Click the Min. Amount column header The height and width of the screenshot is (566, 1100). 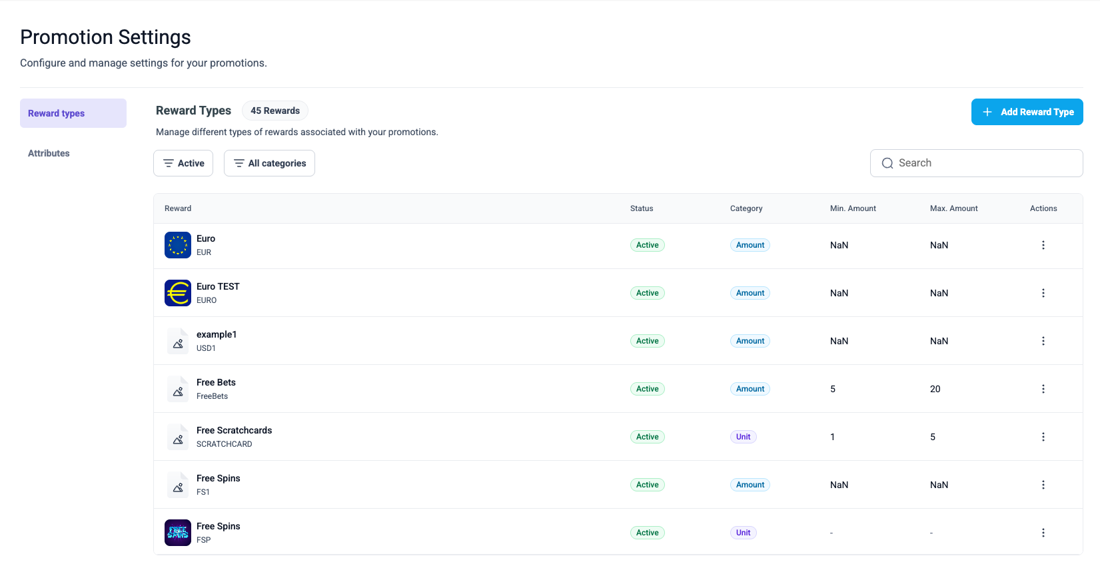[x=853, y=208]
